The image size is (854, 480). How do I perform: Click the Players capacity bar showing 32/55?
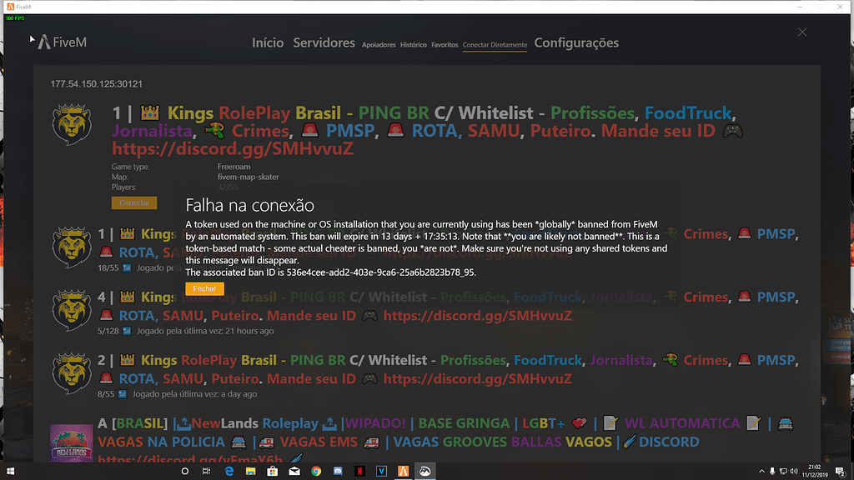(x=225, y=187)
